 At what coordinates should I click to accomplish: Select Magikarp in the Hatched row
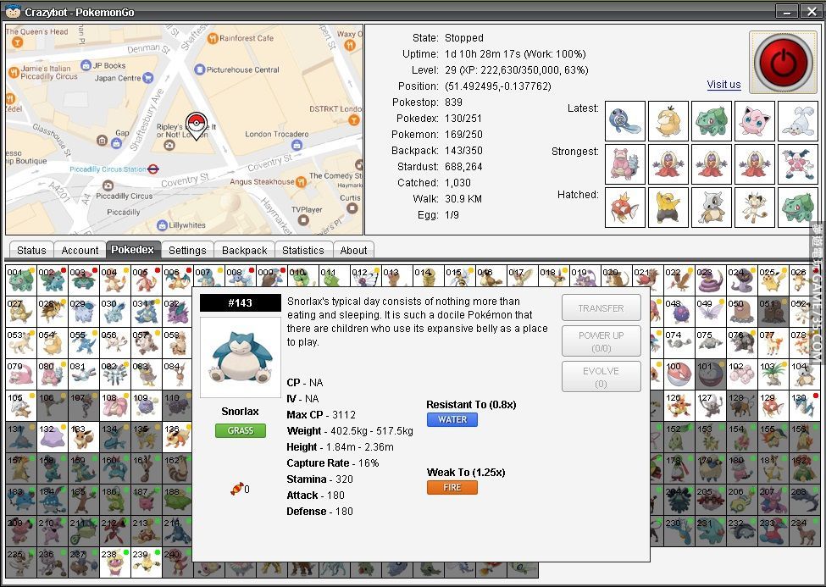[x=625, y=208]
